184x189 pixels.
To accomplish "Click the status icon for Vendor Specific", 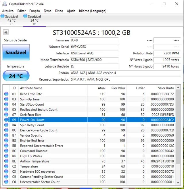I will pyautogui.click(x=6, y=135).
